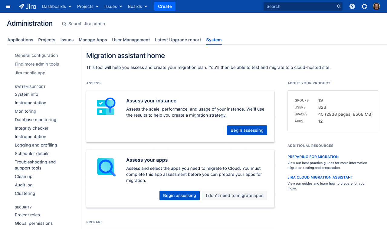
Task: Open Monitoring in sidebar
Action: click(25, 111)
